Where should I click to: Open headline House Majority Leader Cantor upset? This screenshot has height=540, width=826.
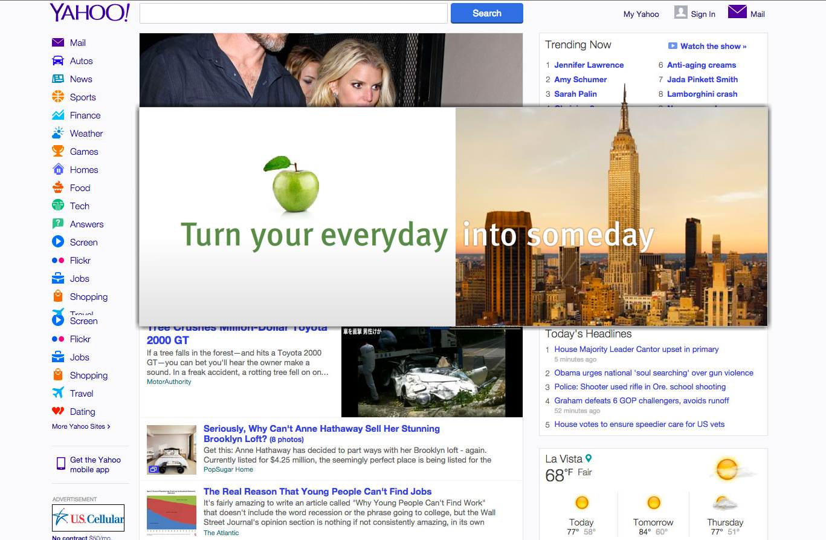coord(636,349)
